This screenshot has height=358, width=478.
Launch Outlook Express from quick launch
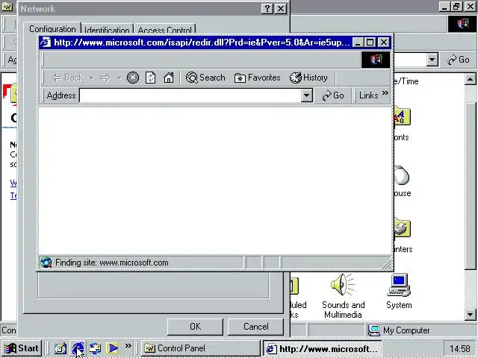coord(95,348)
